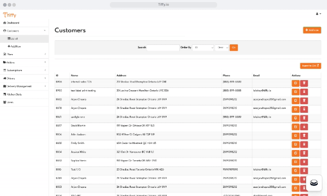Go to Dashboard in the sidebar
The image size is (327, 196).
pyautogui.click(x=24, y=23)
